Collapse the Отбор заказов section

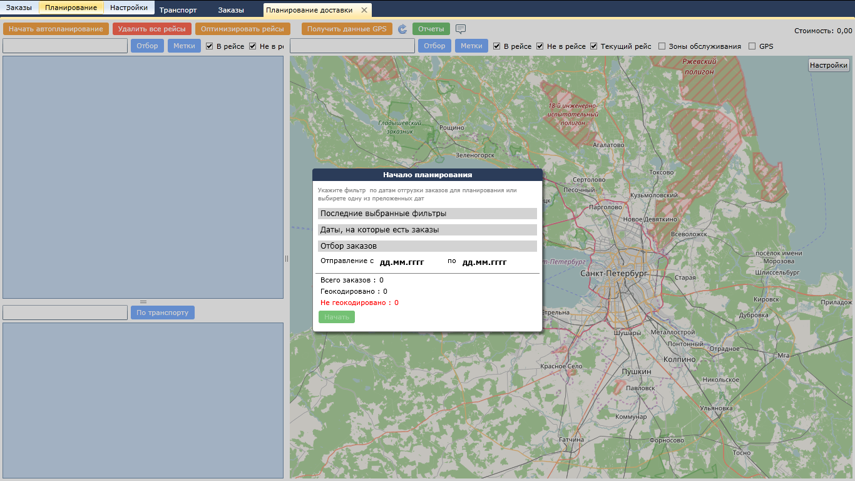point(427,246)
